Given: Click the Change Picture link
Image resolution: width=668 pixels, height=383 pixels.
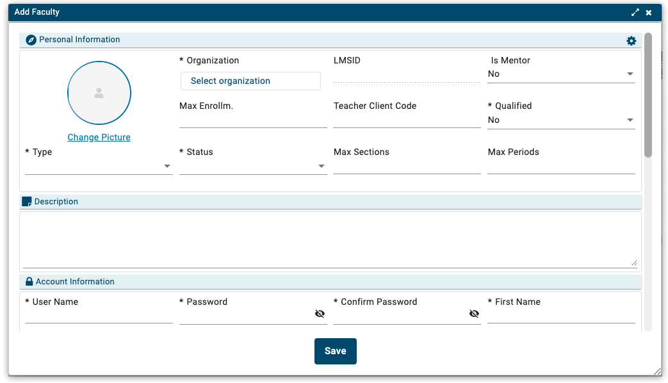Looking at the screenshot, I should [99, 138].
